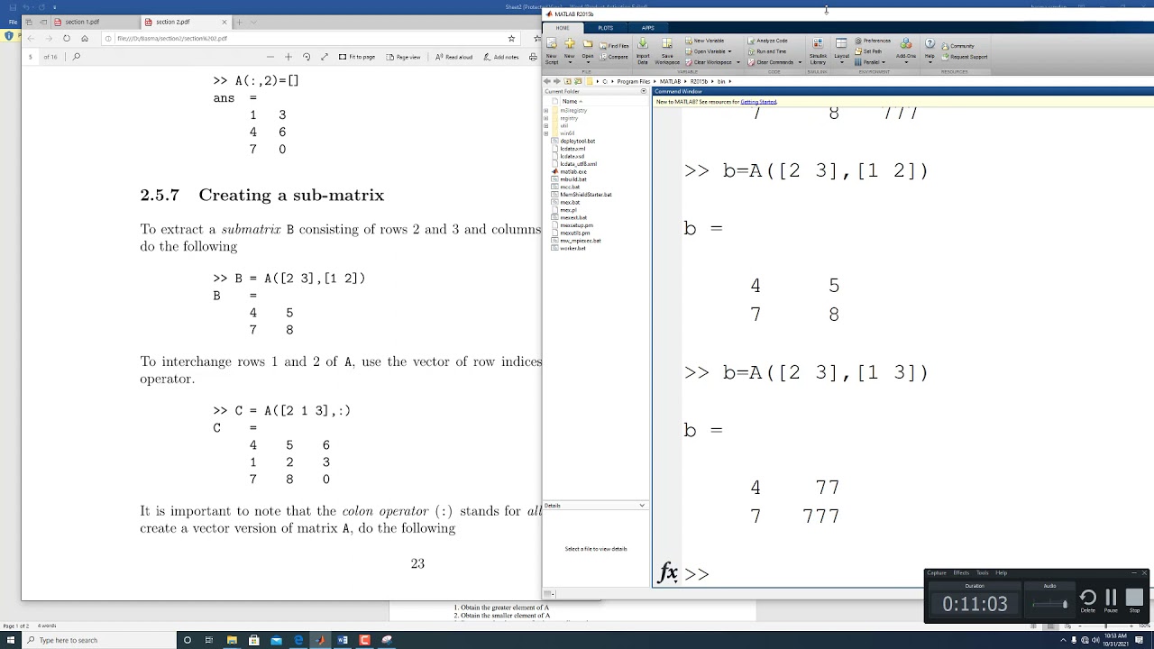Expand the util folder

click(545, 126)
